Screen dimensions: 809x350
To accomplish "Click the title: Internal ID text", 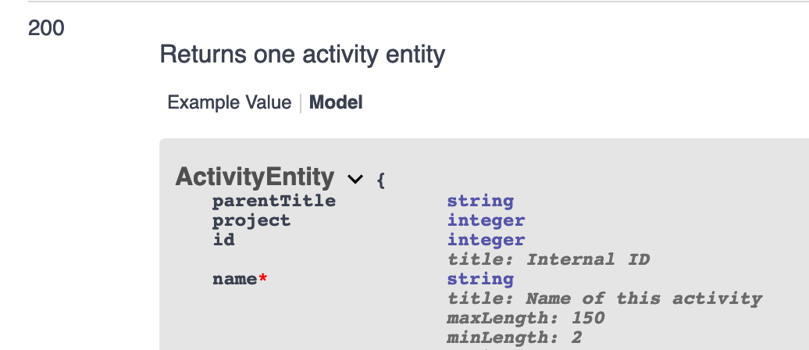I will 548,259.
